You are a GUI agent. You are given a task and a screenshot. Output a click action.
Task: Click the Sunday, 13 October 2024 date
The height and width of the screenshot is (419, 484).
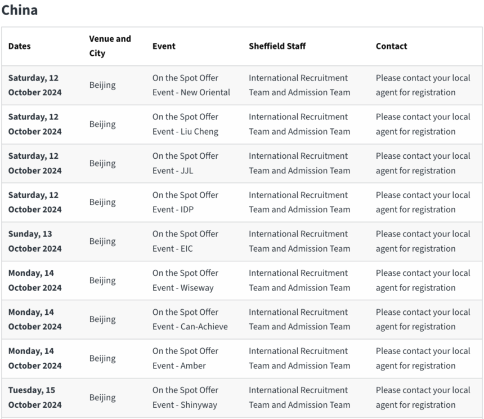[x=35, y=241]
